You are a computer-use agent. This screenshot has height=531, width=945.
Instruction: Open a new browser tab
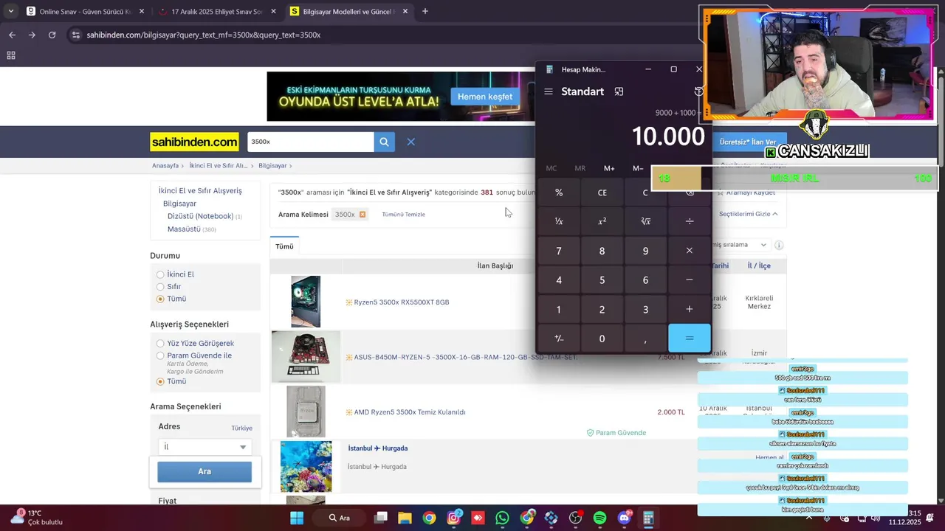point(425,11)
